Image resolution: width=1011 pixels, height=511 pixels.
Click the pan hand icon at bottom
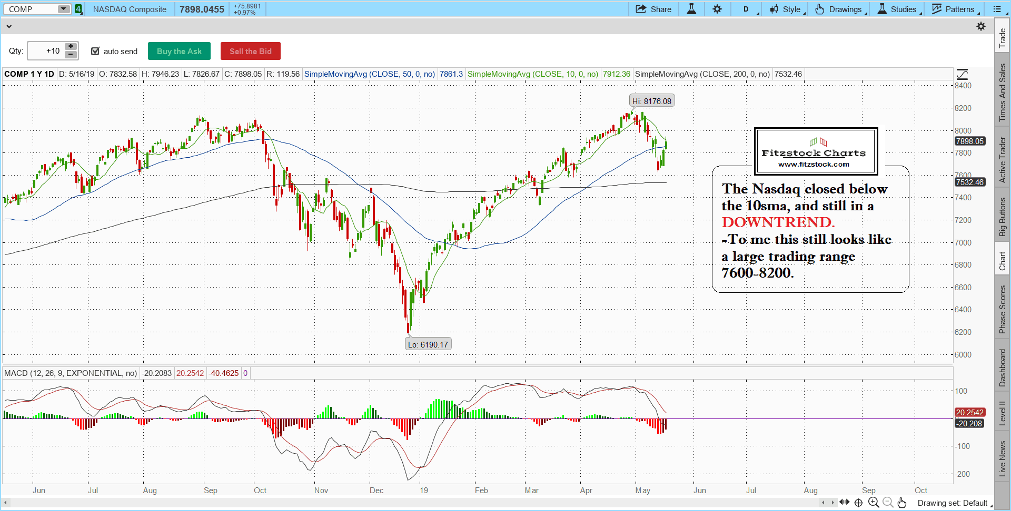click(x=902, y=503)
